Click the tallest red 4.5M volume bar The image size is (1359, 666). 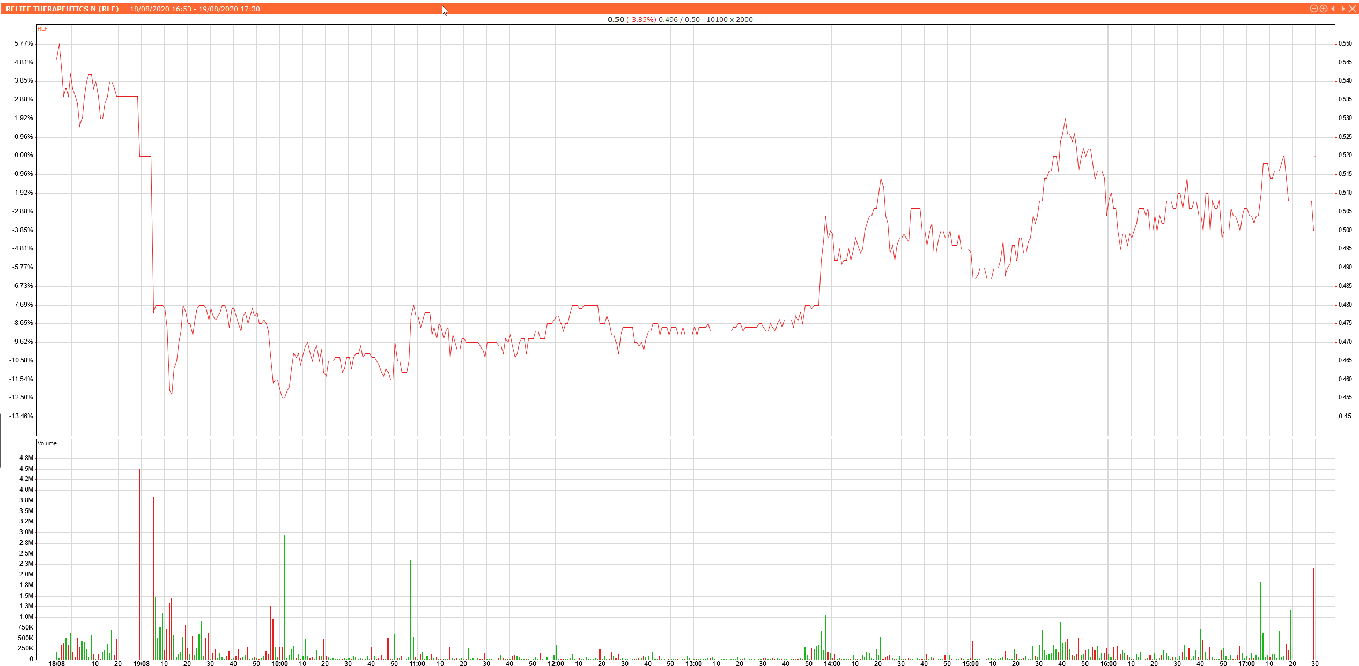pos(139,563)
